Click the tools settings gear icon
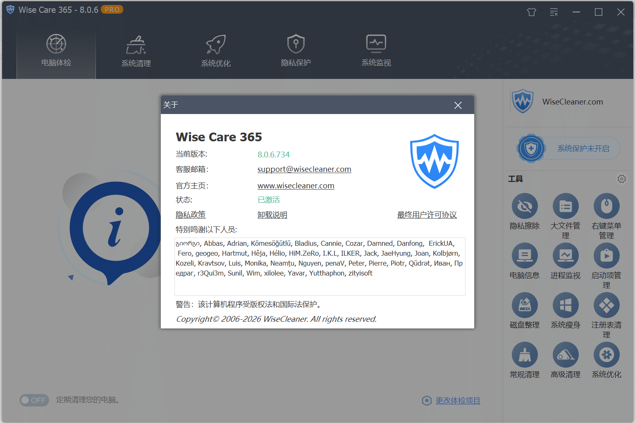The width and height of the screenshot is (635, 423). [x=622, y=179]
